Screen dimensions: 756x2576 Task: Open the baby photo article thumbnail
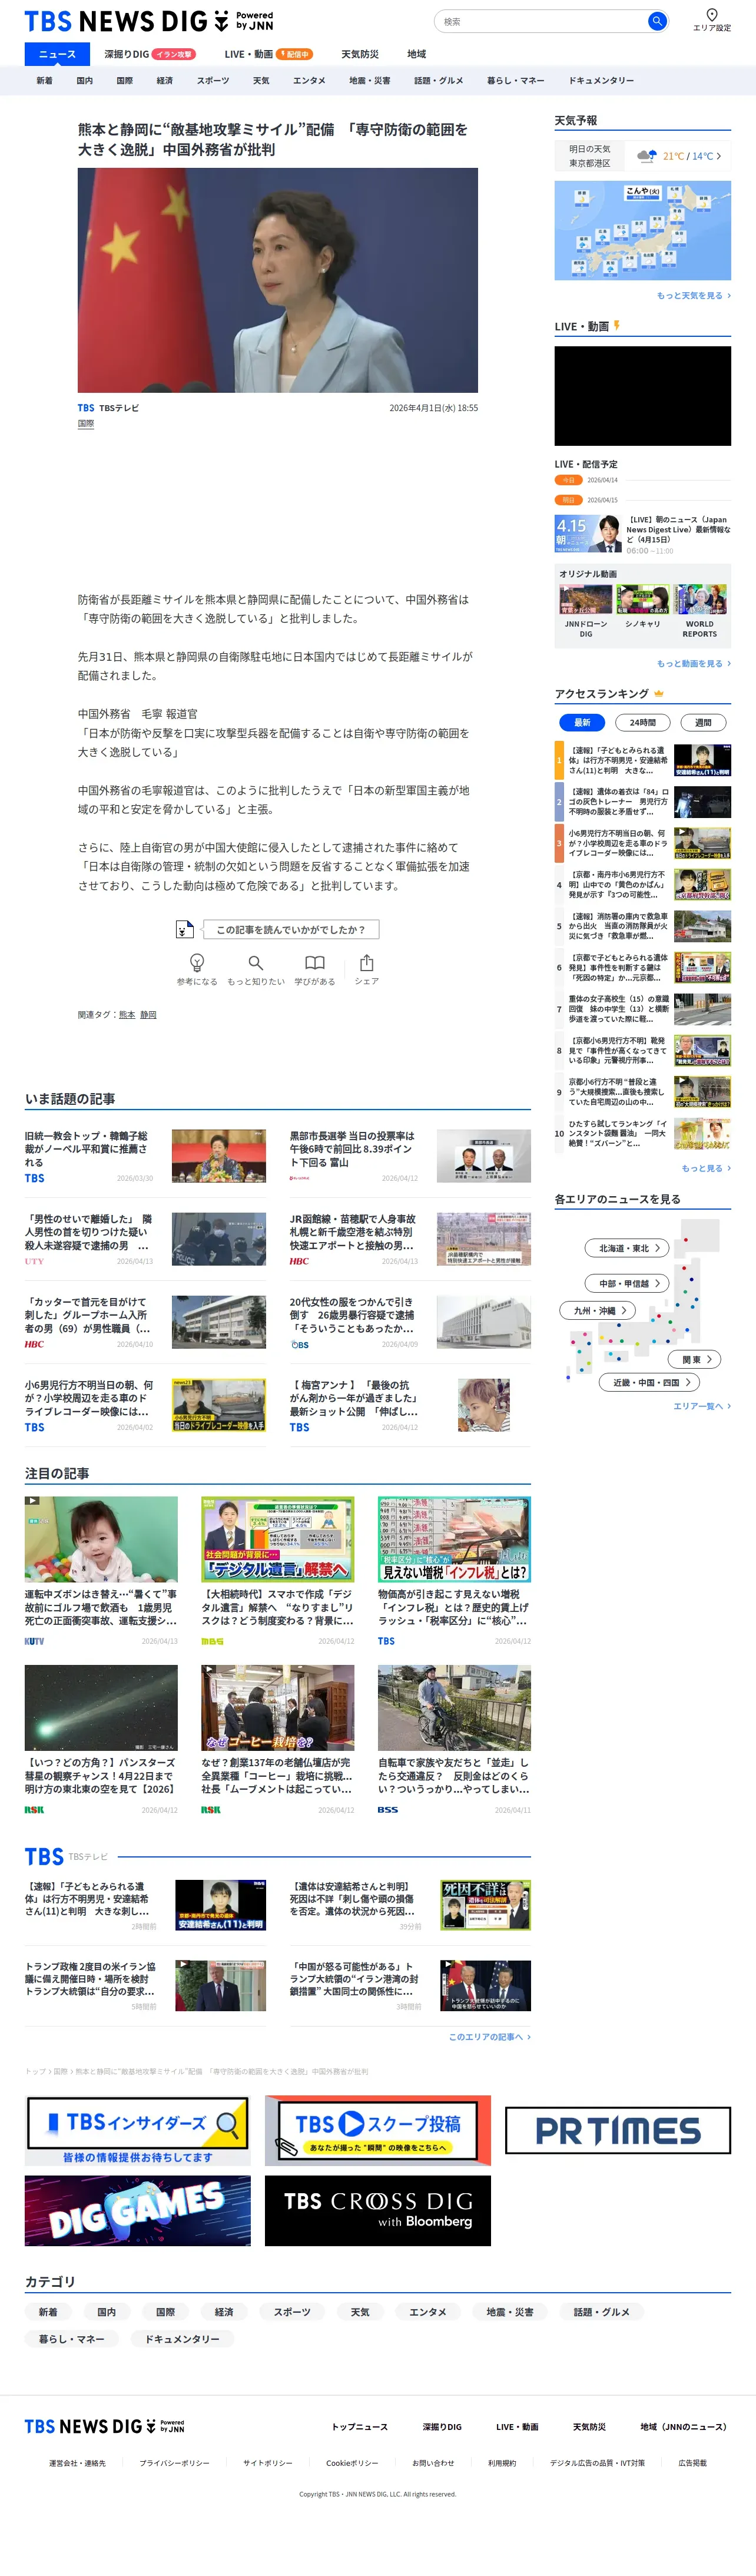point(101,1539)
